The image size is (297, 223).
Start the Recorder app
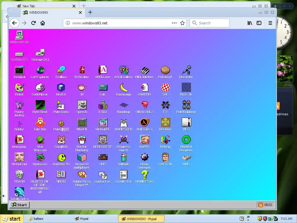(x=186, y=72)
